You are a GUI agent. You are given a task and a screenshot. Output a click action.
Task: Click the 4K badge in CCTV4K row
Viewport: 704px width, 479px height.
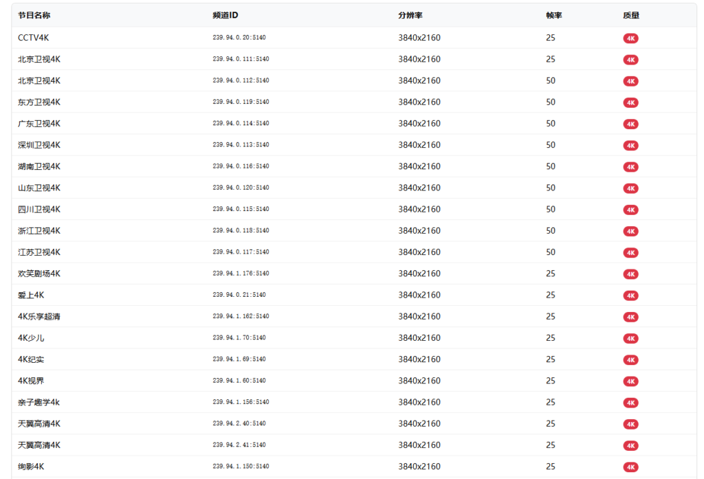(630, 38)
